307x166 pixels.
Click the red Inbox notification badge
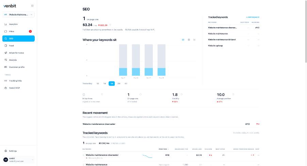[x=30, y=31]
